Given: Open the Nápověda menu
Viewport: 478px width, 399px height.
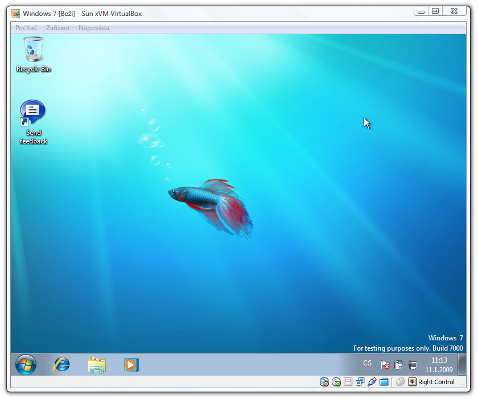Looking at the screenshot, I should coord(93,28).
